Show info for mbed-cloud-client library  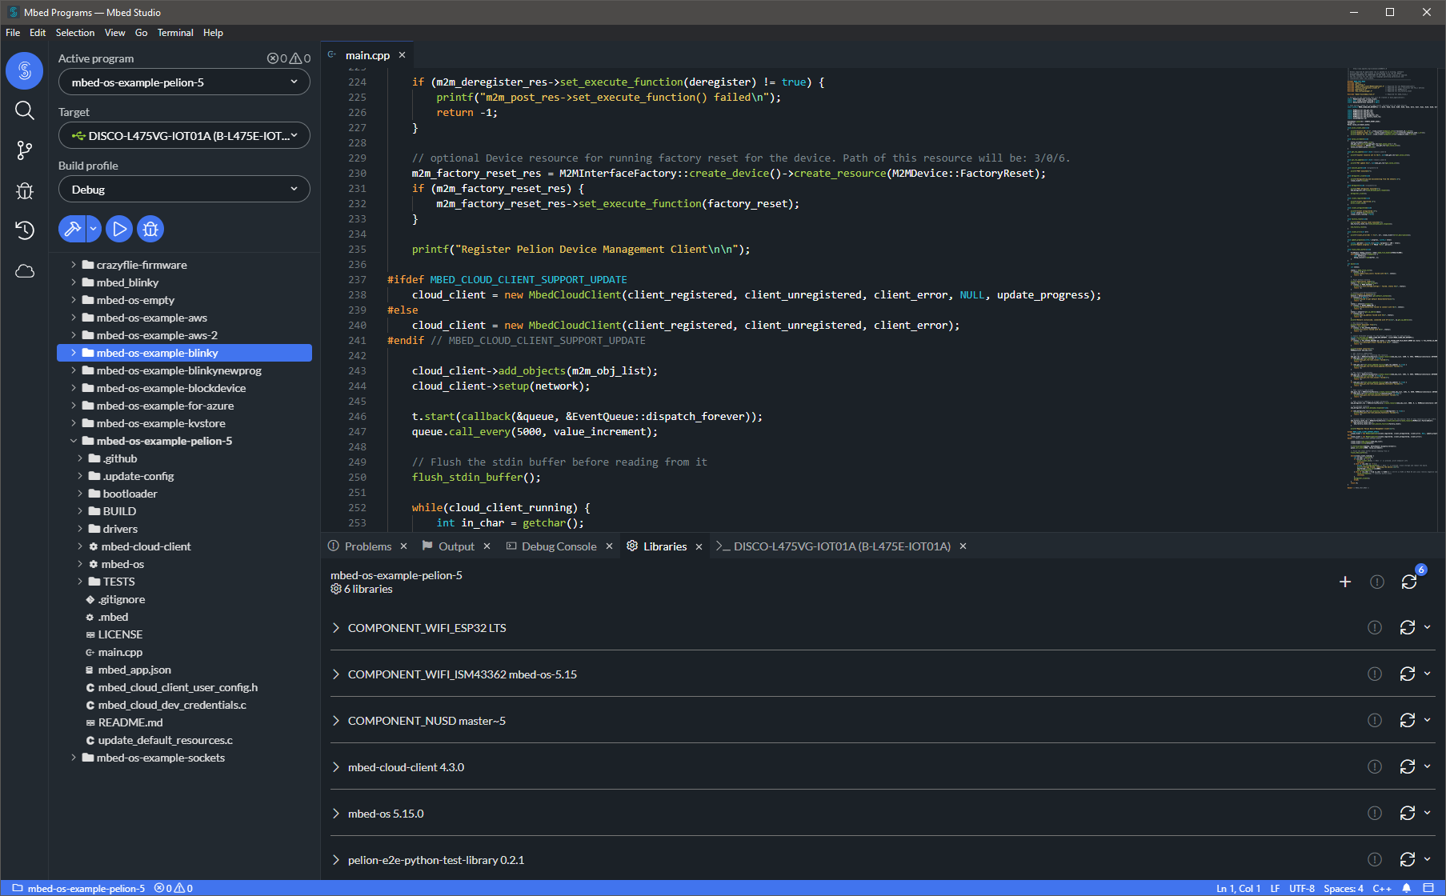click(x=1375, y=766)
